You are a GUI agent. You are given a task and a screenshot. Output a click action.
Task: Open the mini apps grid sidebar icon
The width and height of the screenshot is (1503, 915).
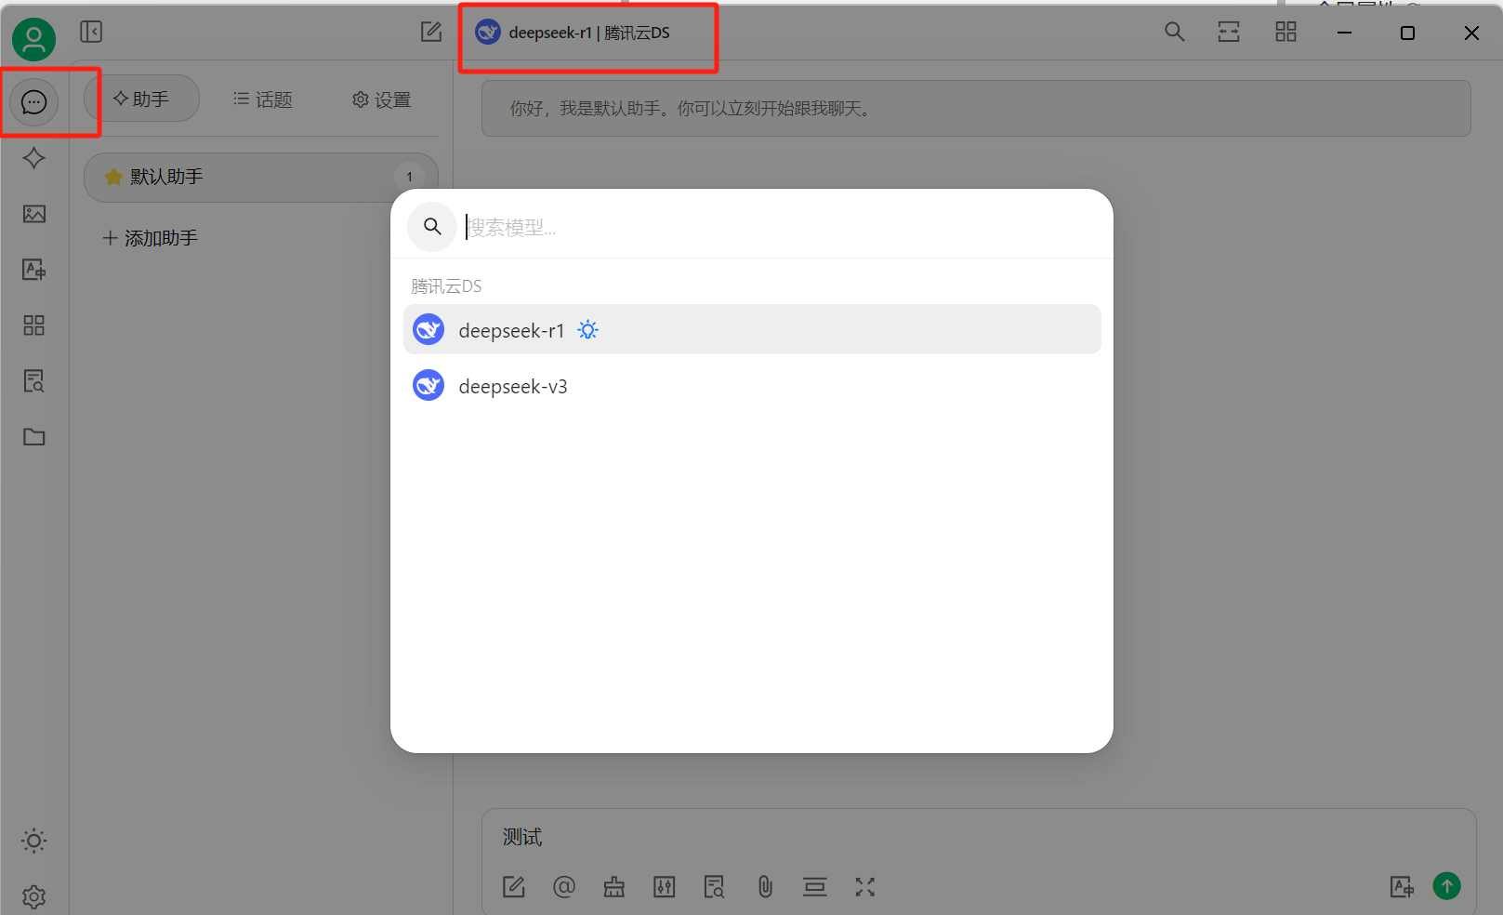tap(34, 325)
